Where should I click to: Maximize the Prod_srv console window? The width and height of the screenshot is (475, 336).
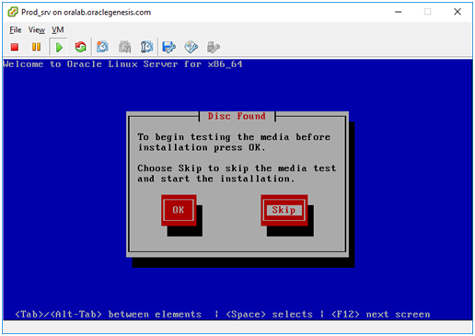click(x=427, y=12)
